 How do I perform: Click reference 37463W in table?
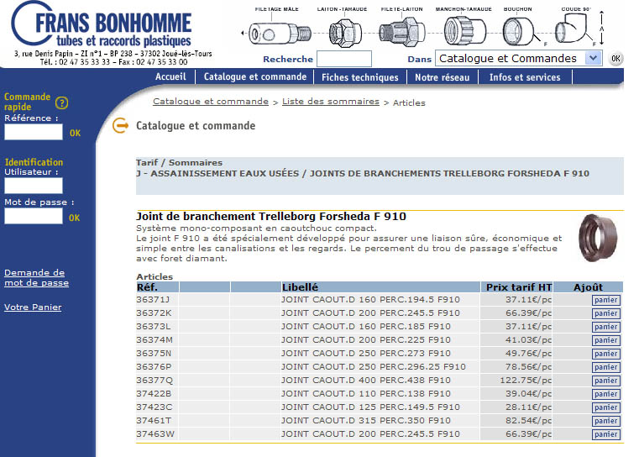pos(155,434)
